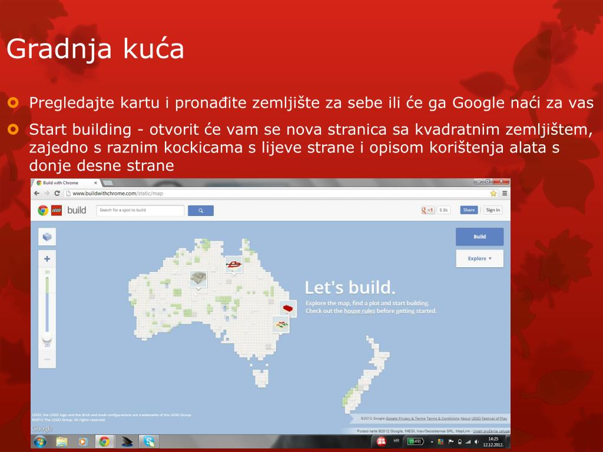Show hidden tray icons arrow

[x=432, y=442]
